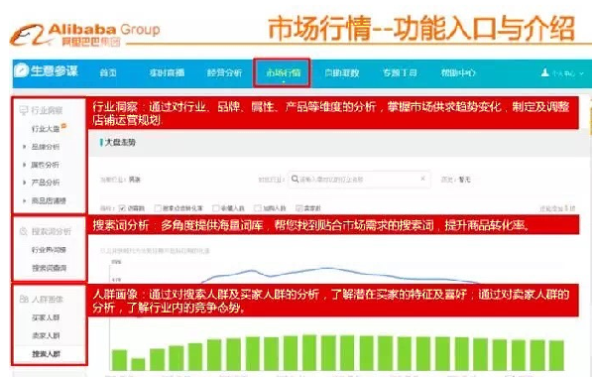Open the 自助取数 tab
The height and width of the screenshot is (378, 595).
(x=342, y=72)
